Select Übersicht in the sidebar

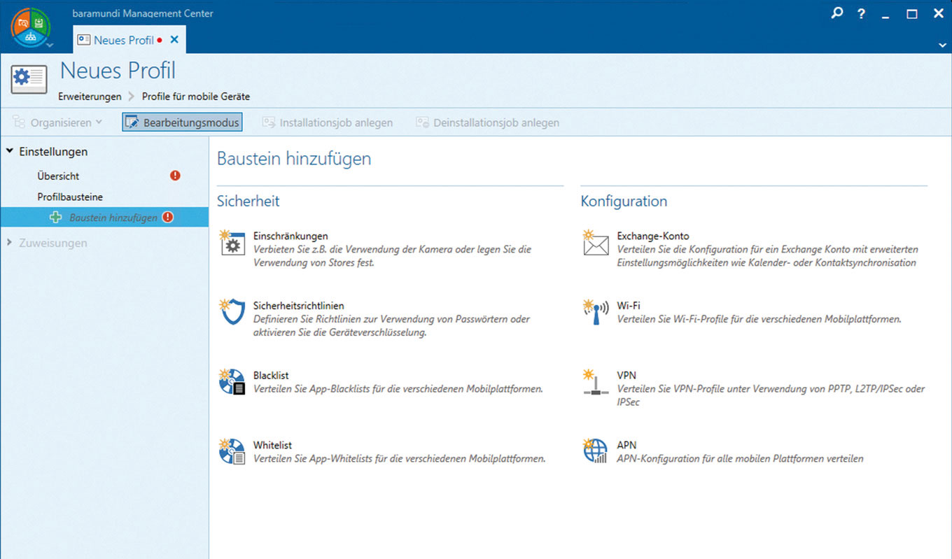tap(58, 176)
